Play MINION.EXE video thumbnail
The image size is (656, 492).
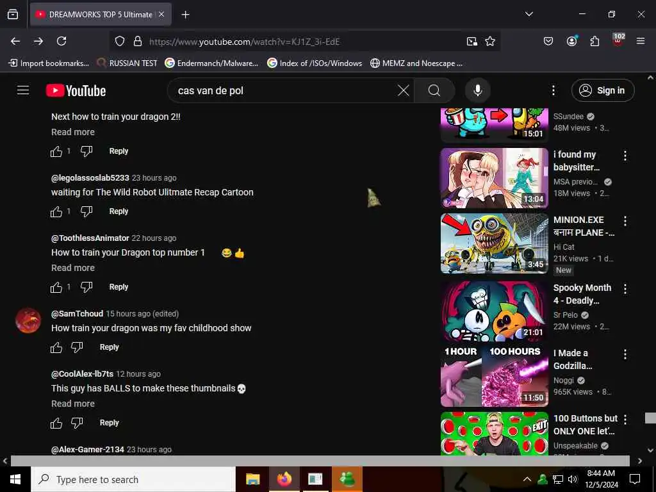(494, 243)
